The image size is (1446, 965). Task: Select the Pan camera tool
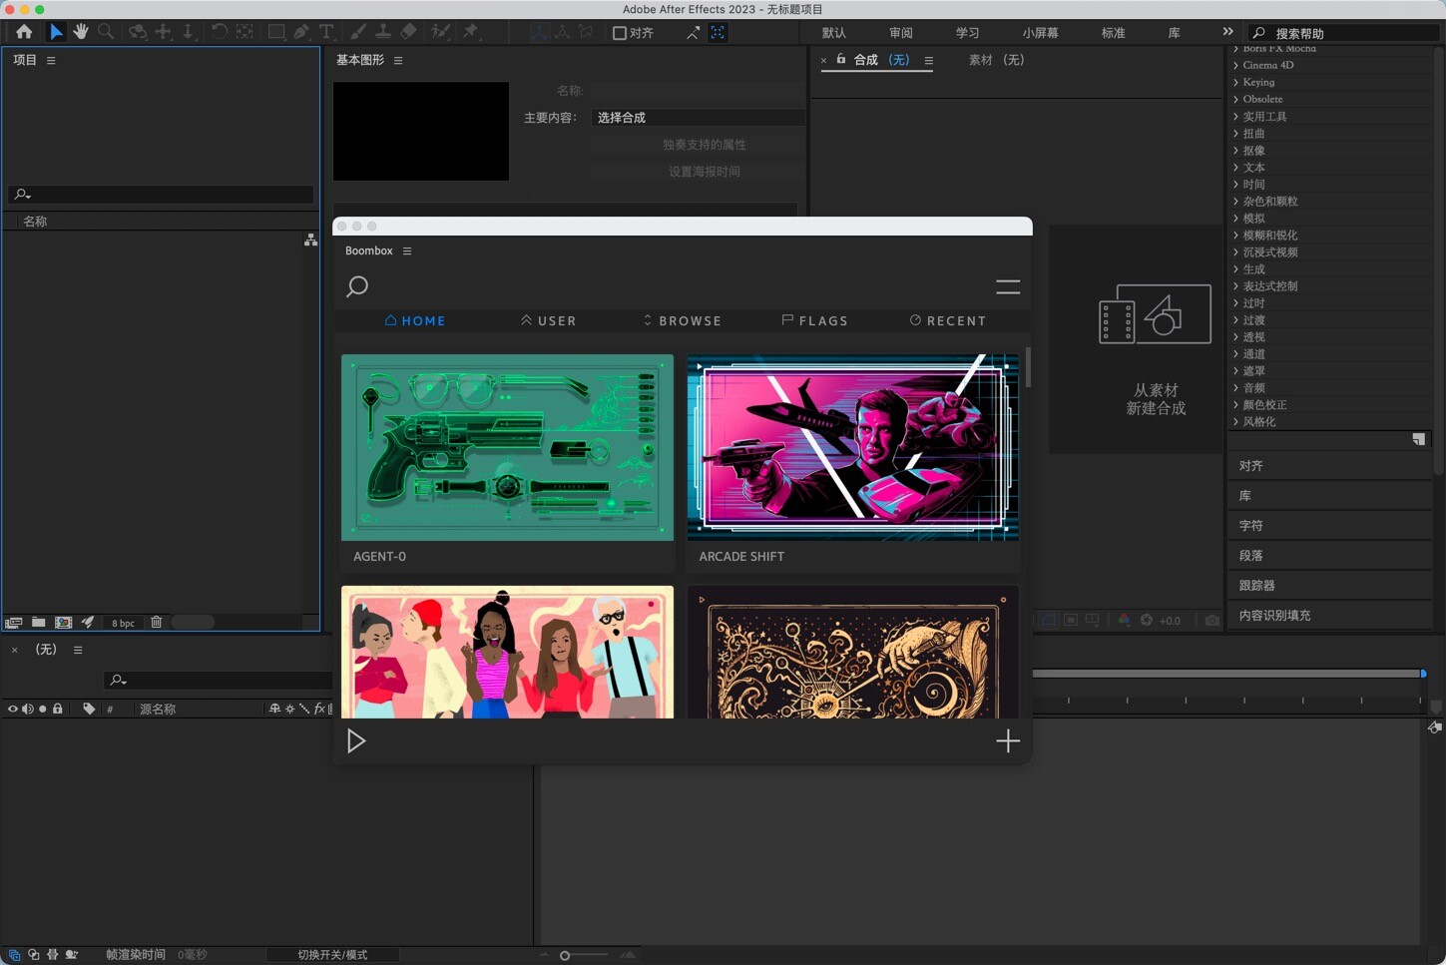click(163, 32)
